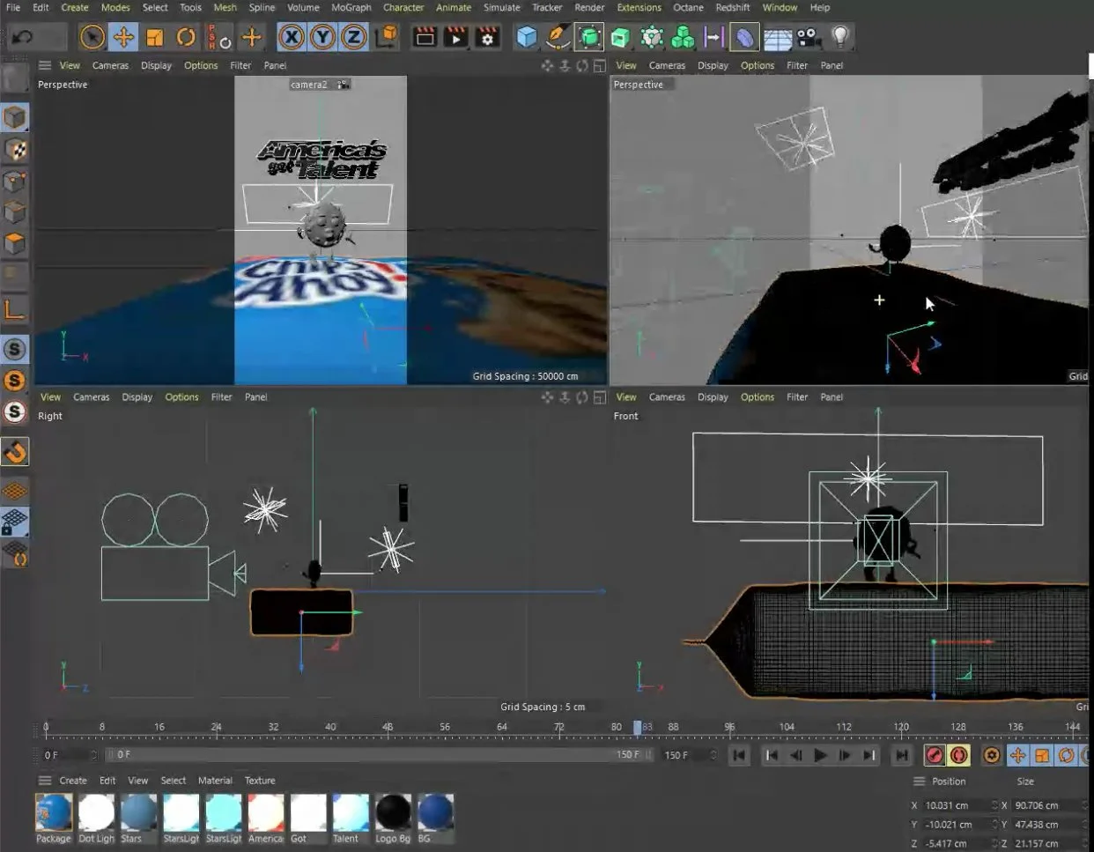1094x852 pixels.
Task: Add a Cube primitive object
Action: (527, 37)
